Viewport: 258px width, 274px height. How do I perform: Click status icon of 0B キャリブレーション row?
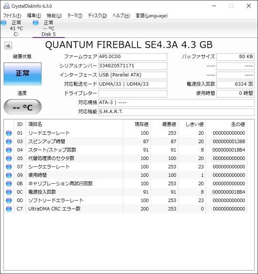pos(9,183)
